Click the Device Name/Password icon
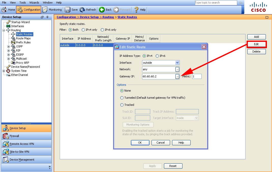Image resolution: width=272 pixels, height=172 pixels. pyautogui.click(x=8, y=67)
